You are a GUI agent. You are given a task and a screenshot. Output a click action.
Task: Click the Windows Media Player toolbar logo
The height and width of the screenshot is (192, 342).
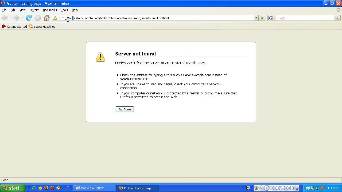[x=256, y=188]
